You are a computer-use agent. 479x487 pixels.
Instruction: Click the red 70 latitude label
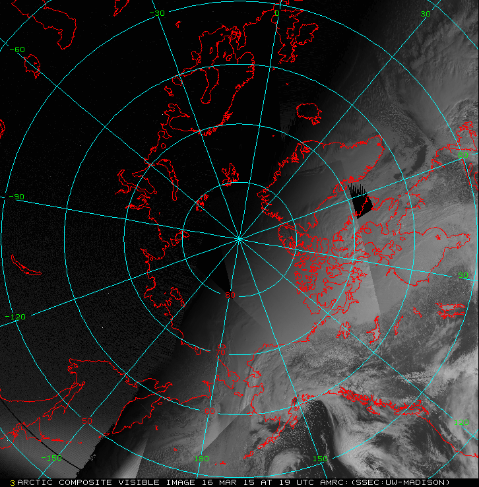[220, 352]
